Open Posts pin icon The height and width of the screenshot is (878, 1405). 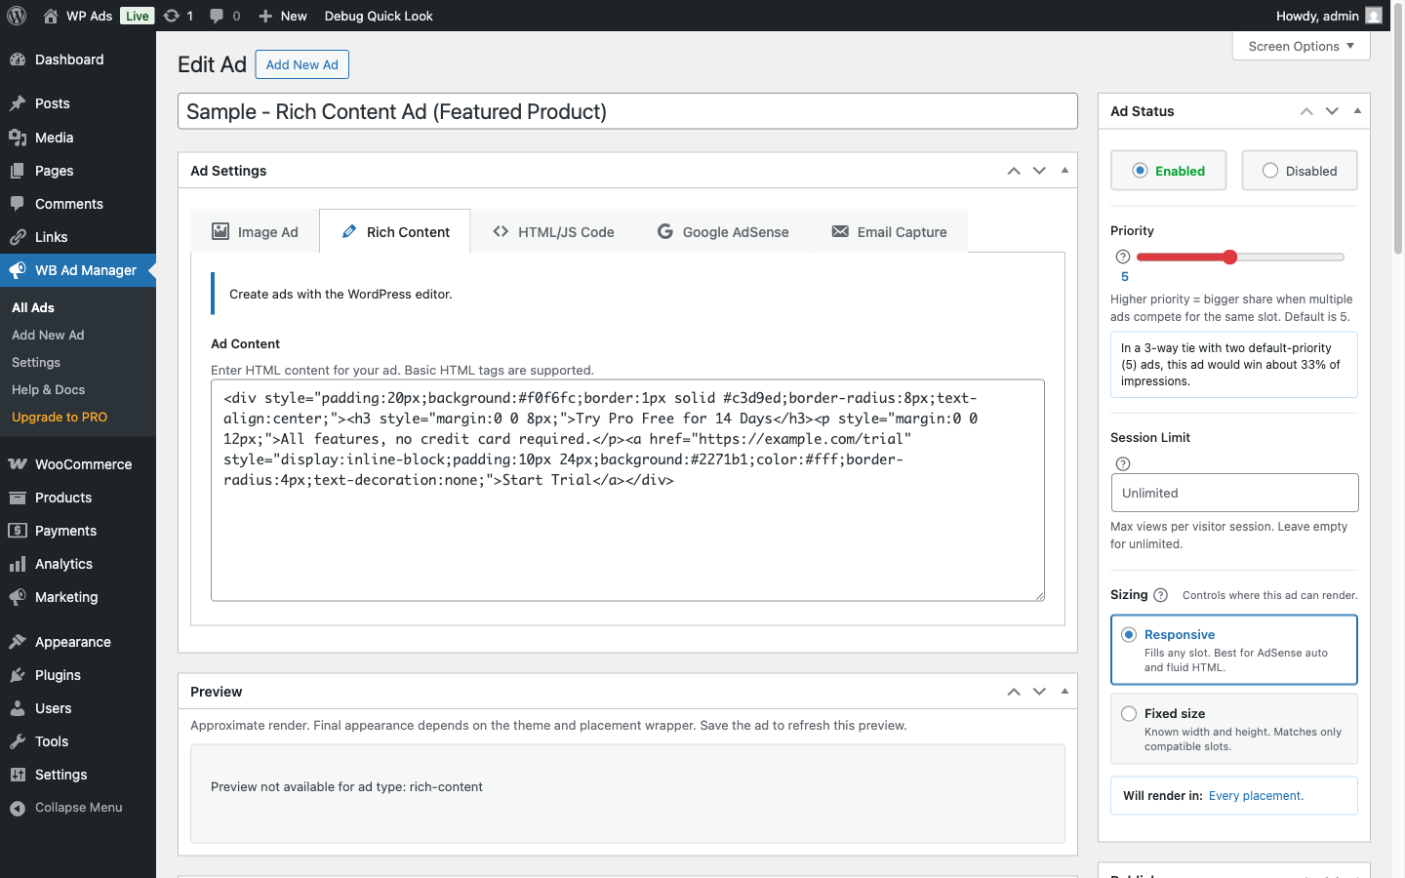[x=18, y=103]
